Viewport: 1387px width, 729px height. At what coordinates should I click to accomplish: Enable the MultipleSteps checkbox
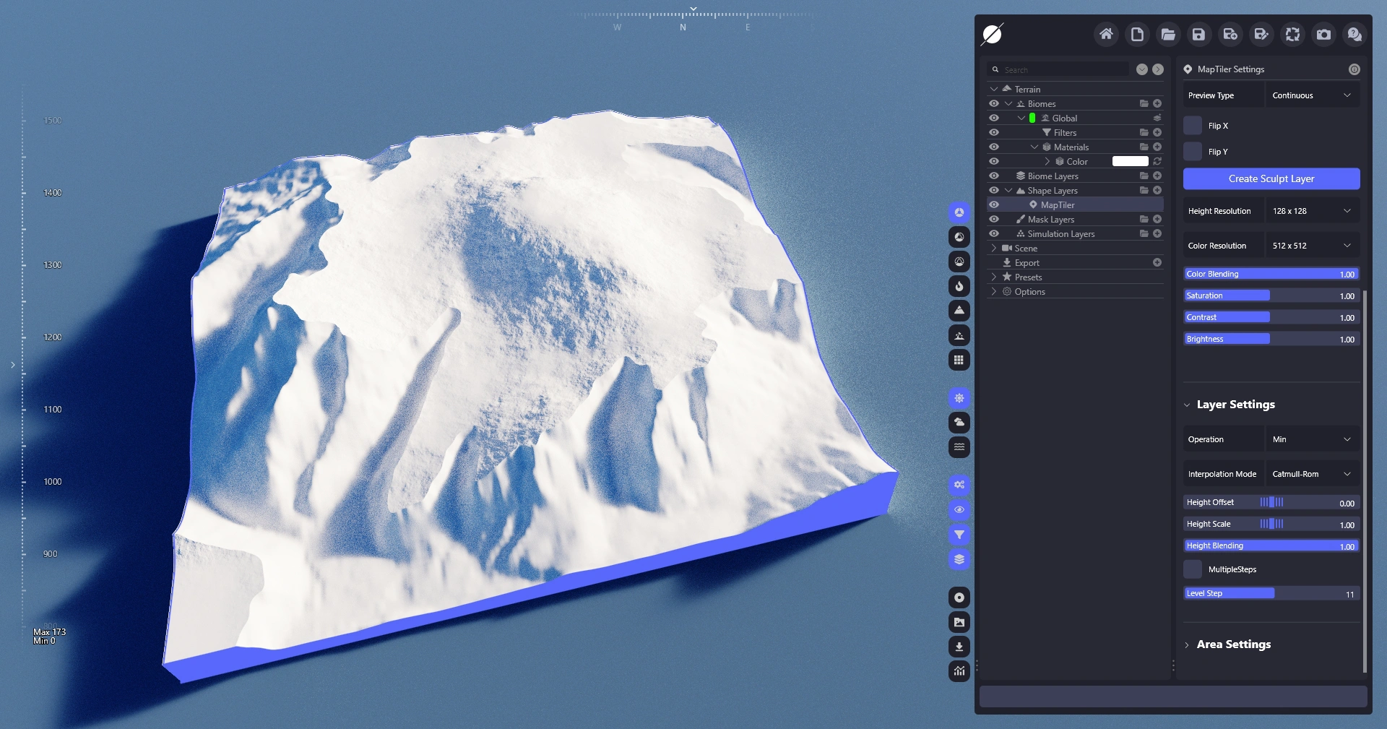(x=1193, y=569)
